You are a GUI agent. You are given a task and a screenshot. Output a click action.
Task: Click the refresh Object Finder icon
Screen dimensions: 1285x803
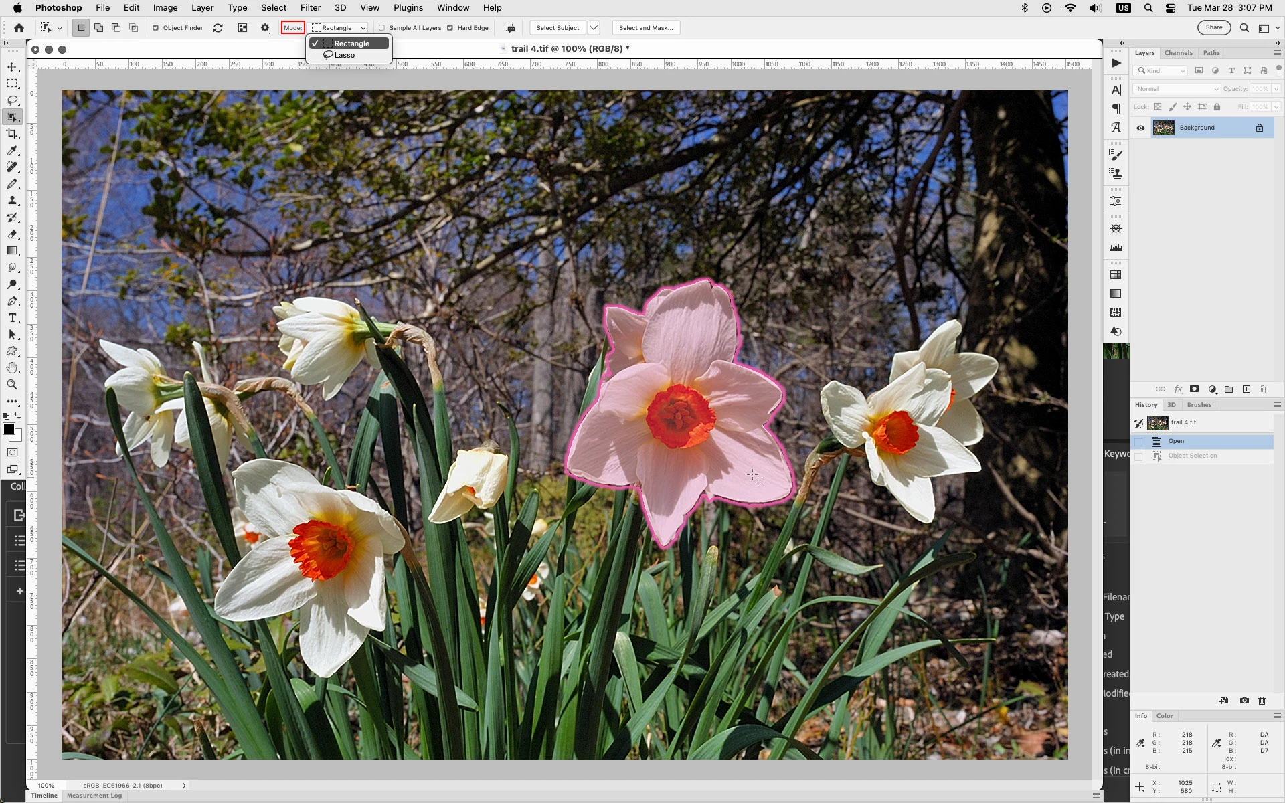[x=218, y=28]
